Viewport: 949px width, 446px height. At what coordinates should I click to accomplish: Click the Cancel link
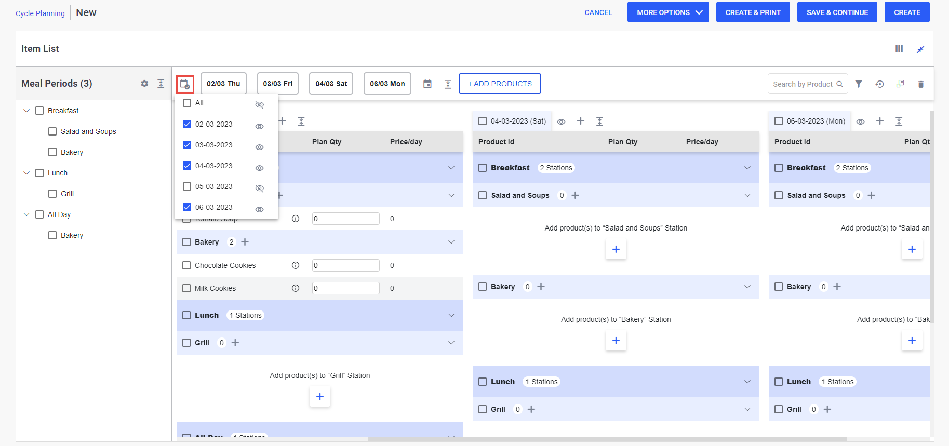(598, 12)
